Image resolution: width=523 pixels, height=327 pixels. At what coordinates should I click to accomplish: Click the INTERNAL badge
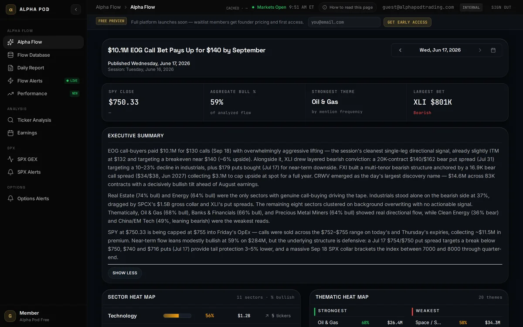click(x=471, y=7)
